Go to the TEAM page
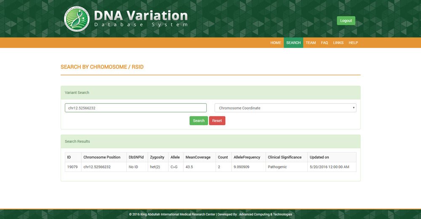Image resolution: width=421 pixels, height=219 pixels. tap(311, 43)
